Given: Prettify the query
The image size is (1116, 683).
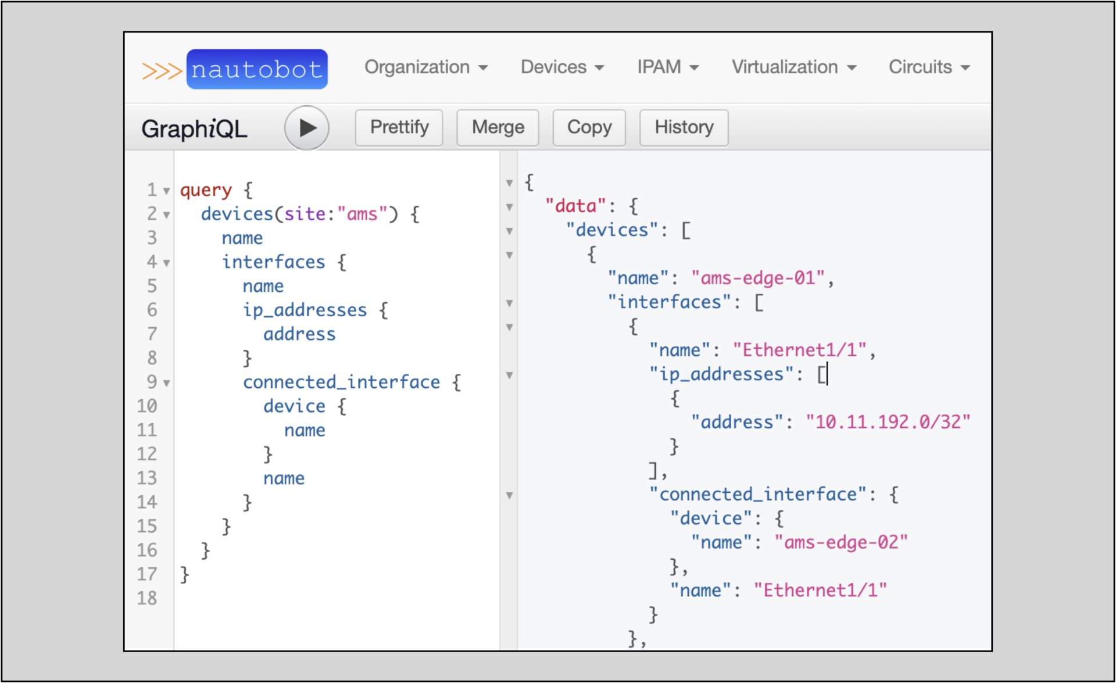Looking at the screenshot, I should [x=399, y=128].
